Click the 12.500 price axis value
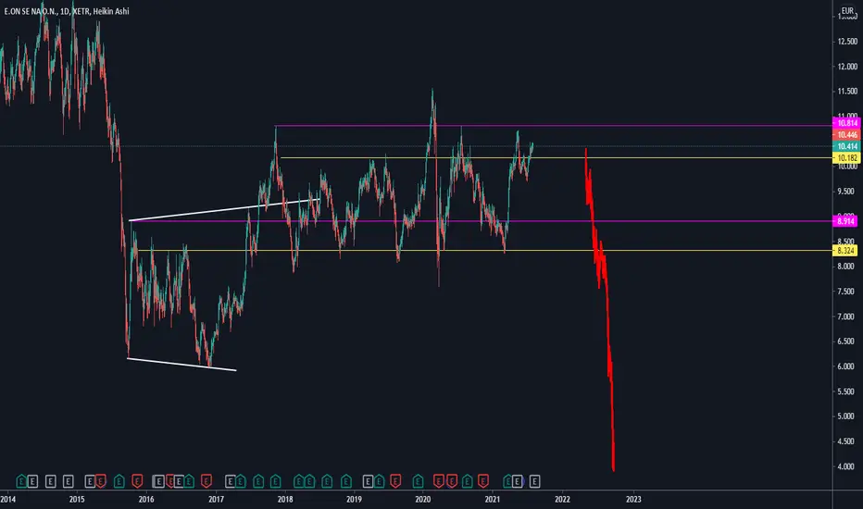Screen dimensions: 863x509 pyautogui.click(x=847, y=42)
